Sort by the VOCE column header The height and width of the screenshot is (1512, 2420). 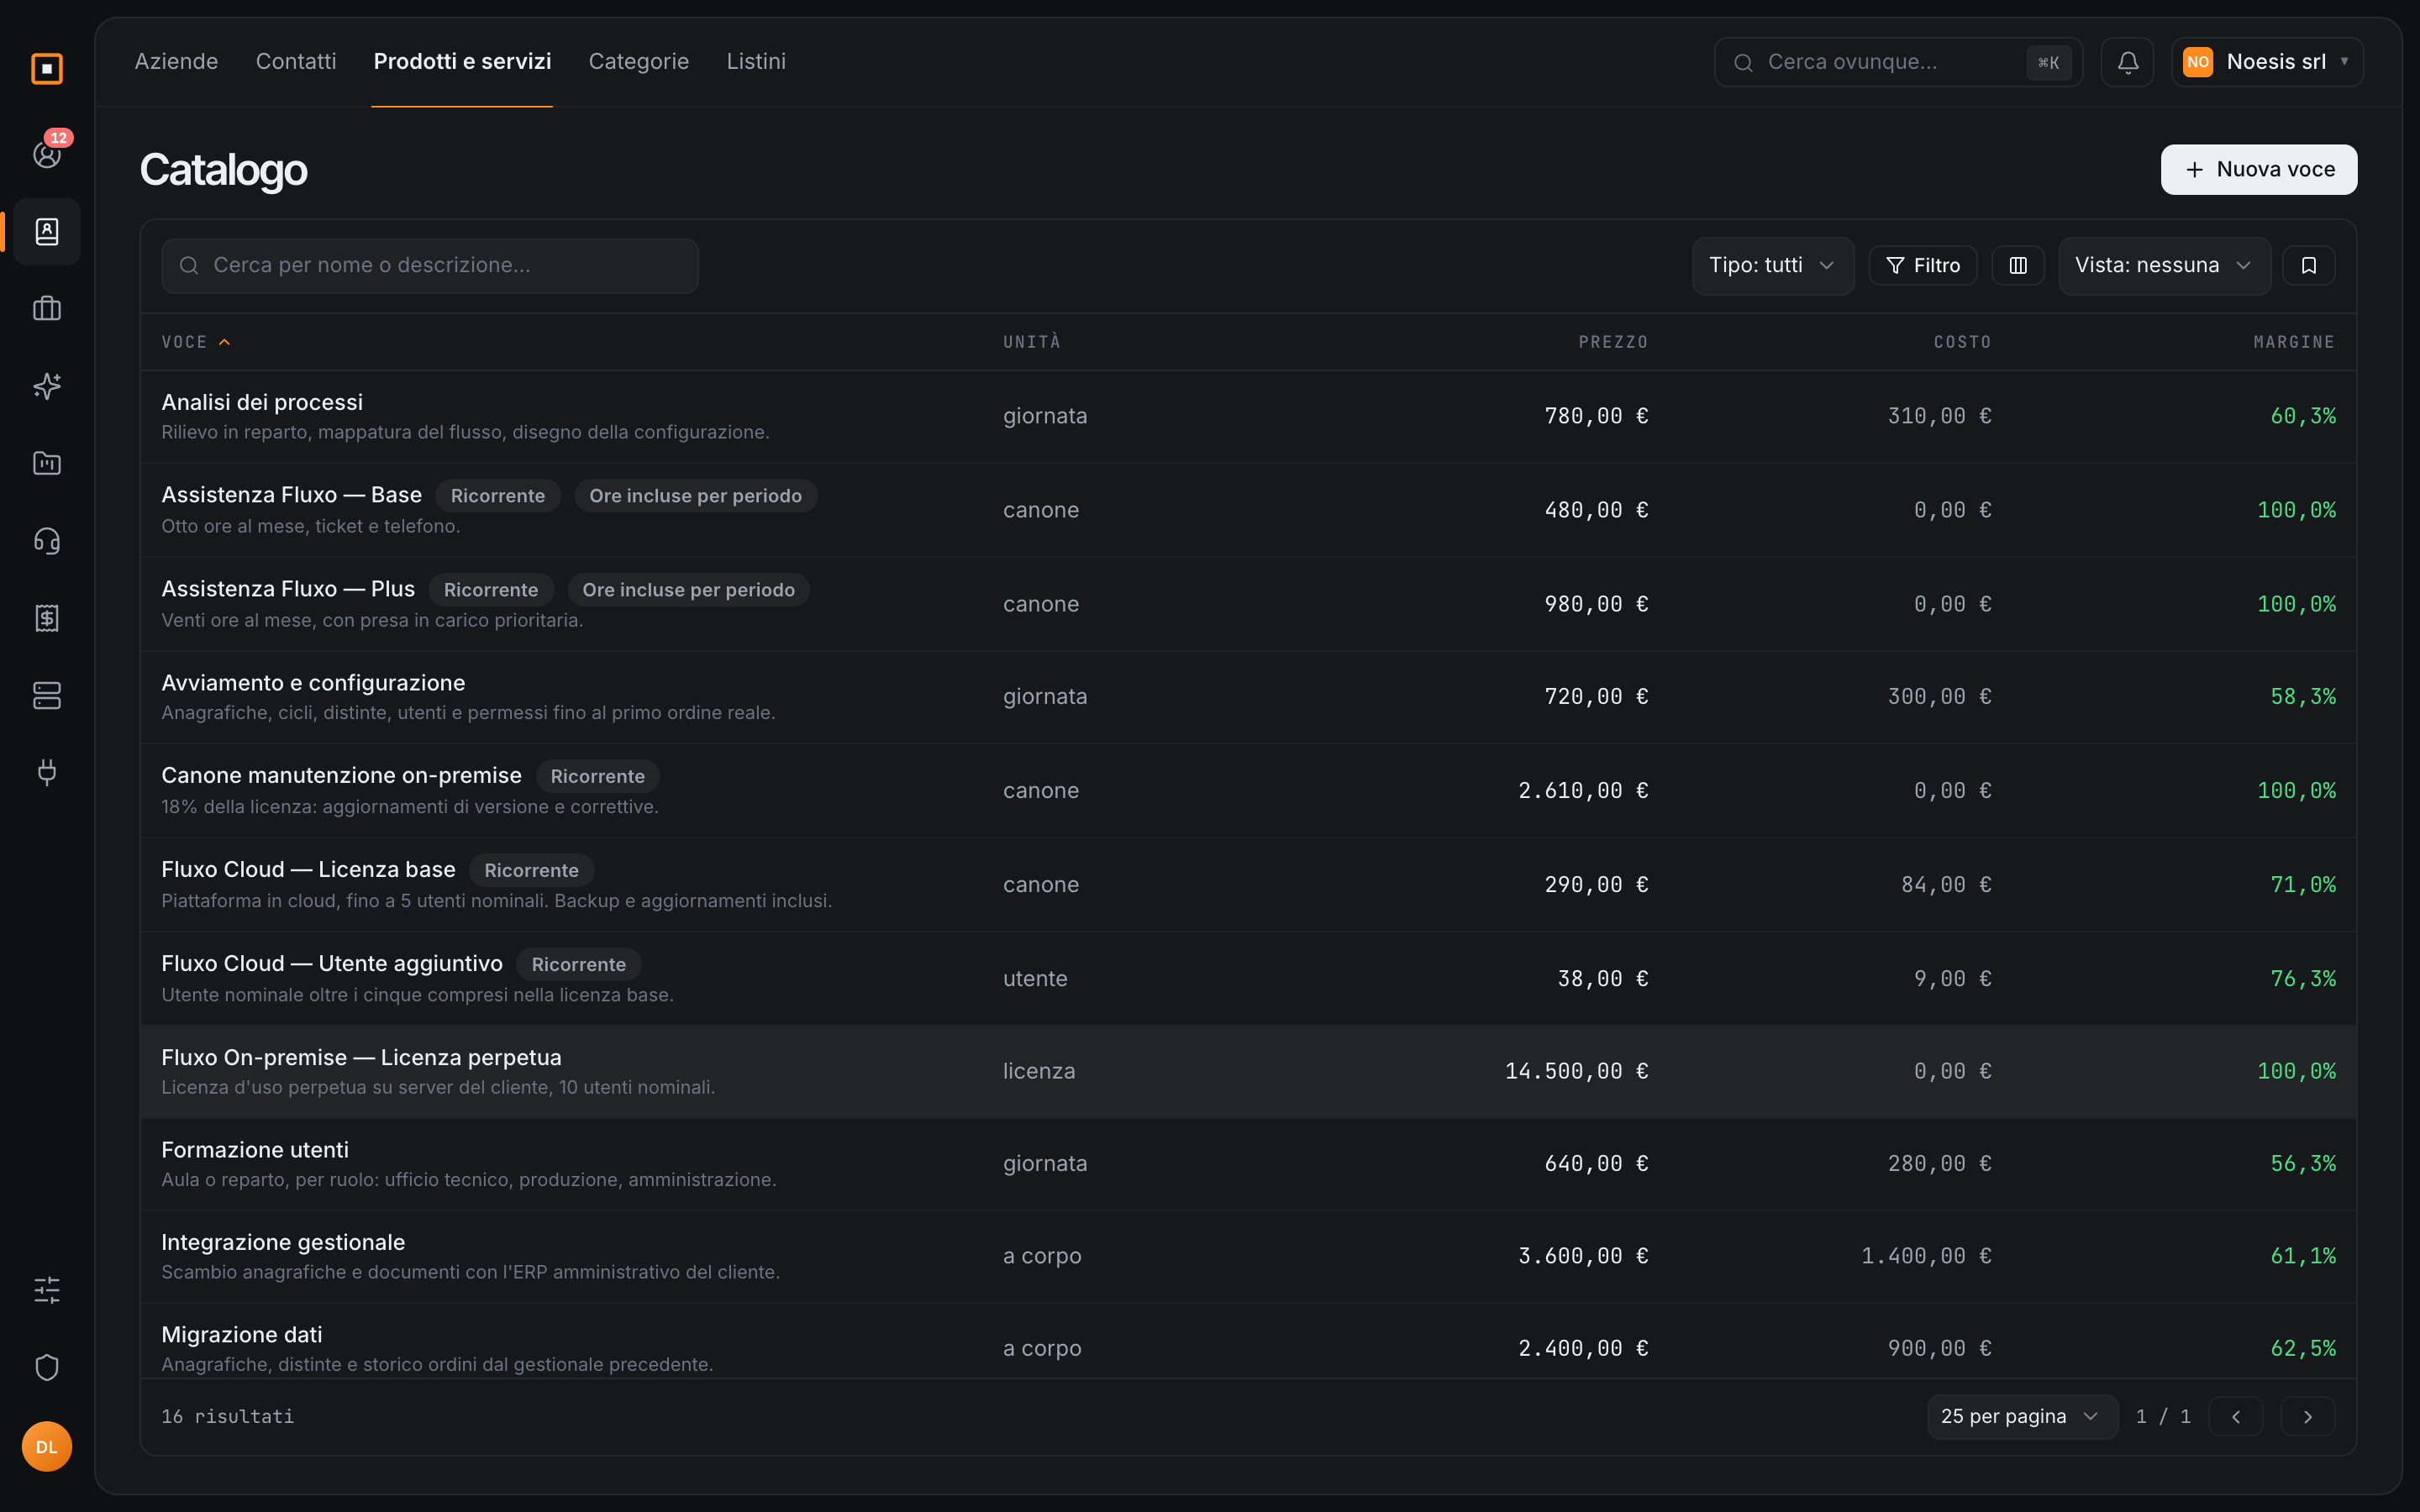tap(196, 342)
